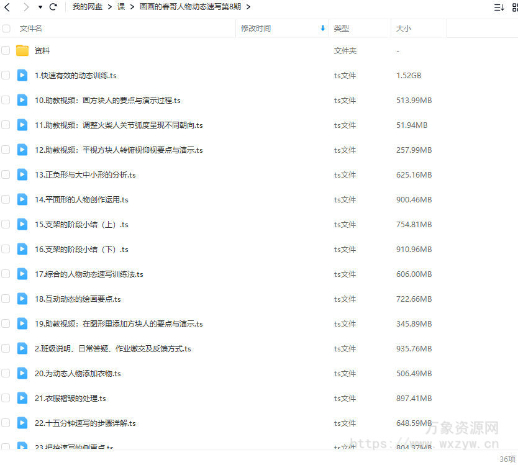Click the back navigation arrow
Image resolution: width=518 pixels, height=465 pixels.
[x=7, y=7]
